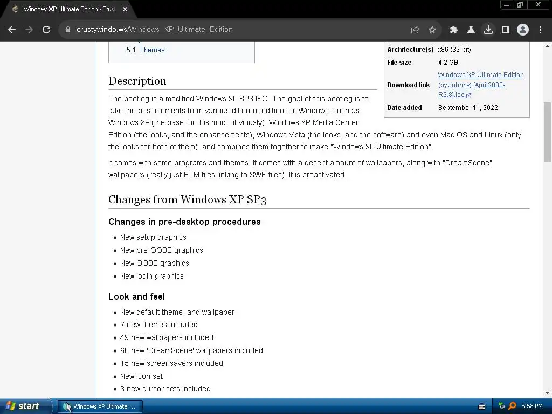The width and height of the screenshot is (552, 414).
Task: Click the September 11, 2022 date value
Action: coord(468,108)
